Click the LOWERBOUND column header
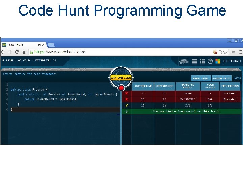243x182 pixels. (143, 86)
